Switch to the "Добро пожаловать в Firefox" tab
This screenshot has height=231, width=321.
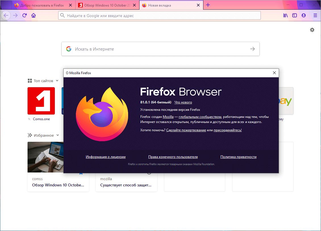pyautogui.click(x=43, y=5)
